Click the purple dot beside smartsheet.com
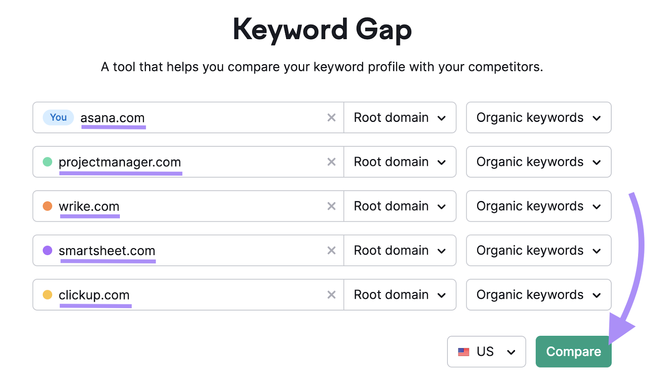The image size is (652, 390). pyautogui.click(x=48, y=249)
